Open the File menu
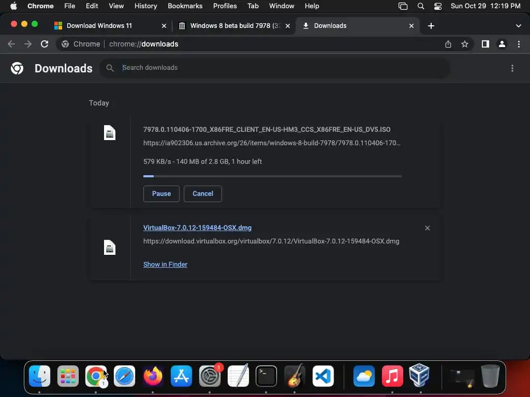 70,6
